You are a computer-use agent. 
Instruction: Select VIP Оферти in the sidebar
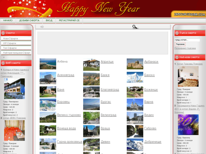click(16, 43)
